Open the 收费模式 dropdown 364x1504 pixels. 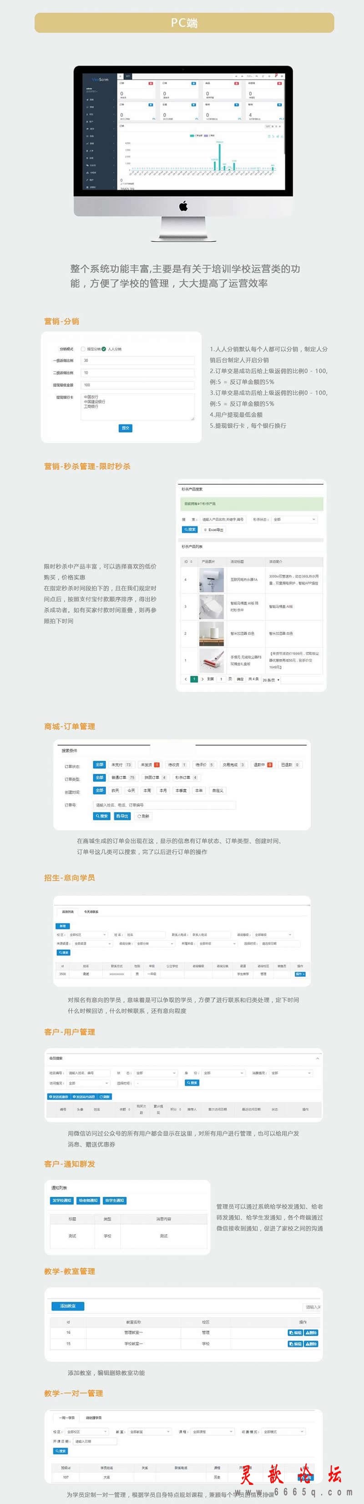(283, 1432)
